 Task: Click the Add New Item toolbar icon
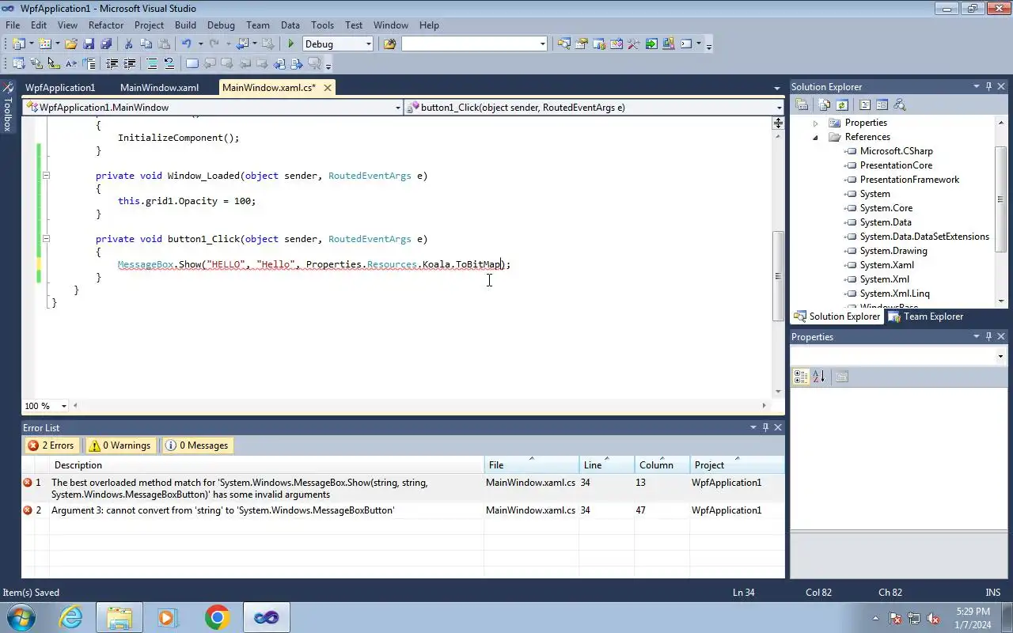[x=45, y=44]
